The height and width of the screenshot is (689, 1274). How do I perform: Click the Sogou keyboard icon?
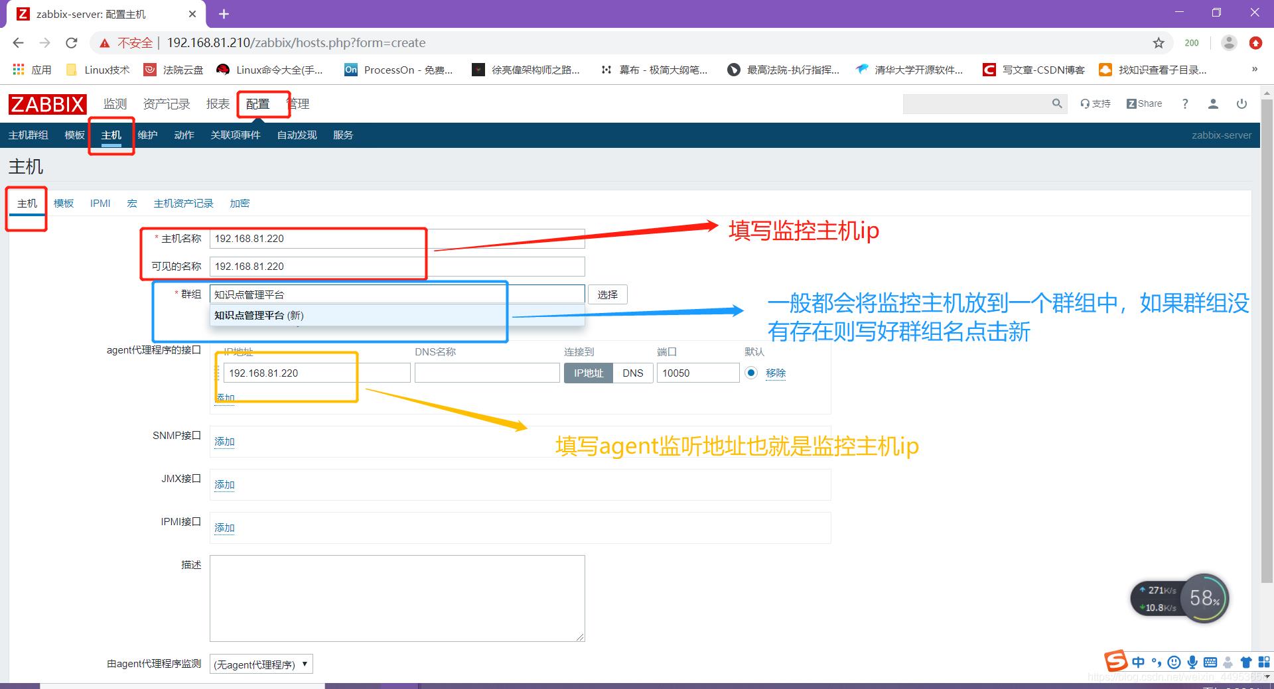coord(1210,662)
